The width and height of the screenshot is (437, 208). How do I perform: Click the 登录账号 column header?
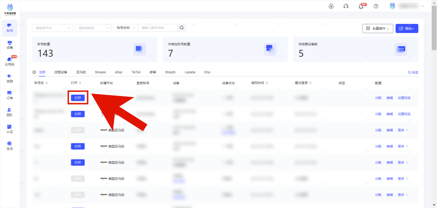click(143, 83)
